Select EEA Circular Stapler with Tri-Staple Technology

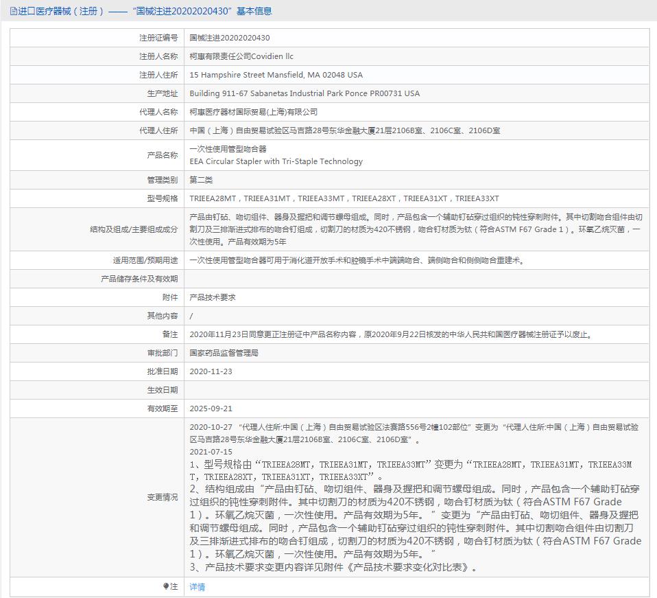point(276,161)
